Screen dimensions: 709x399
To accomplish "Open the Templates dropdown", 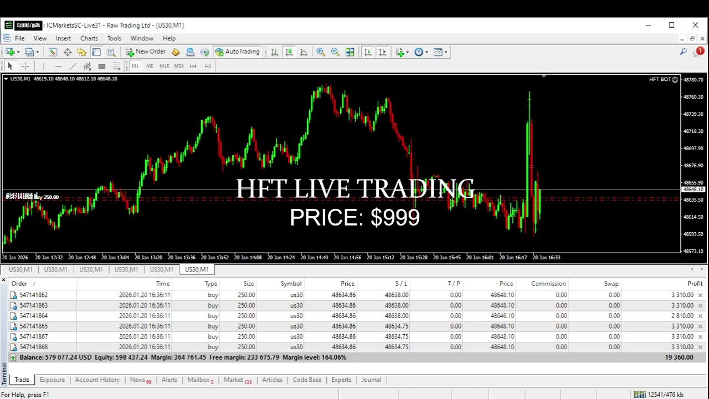I will pyautogui.click(x=440, y=52).
